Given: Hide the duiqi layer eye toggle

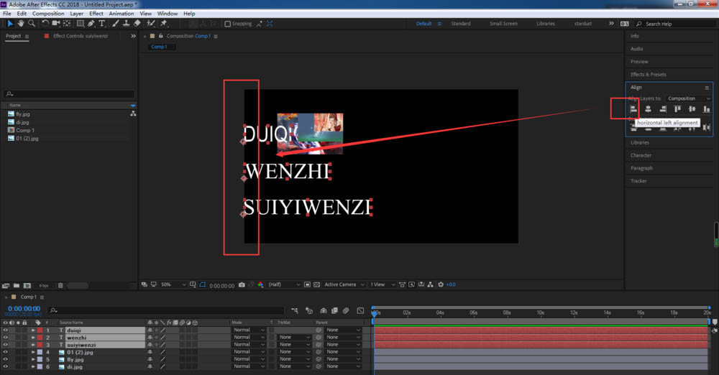Looking at the screenshot, I should tap(6, 330).
